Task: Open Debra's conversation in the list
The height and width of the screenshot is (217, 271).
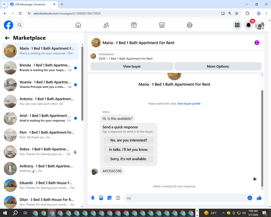Action: [40, 152]
